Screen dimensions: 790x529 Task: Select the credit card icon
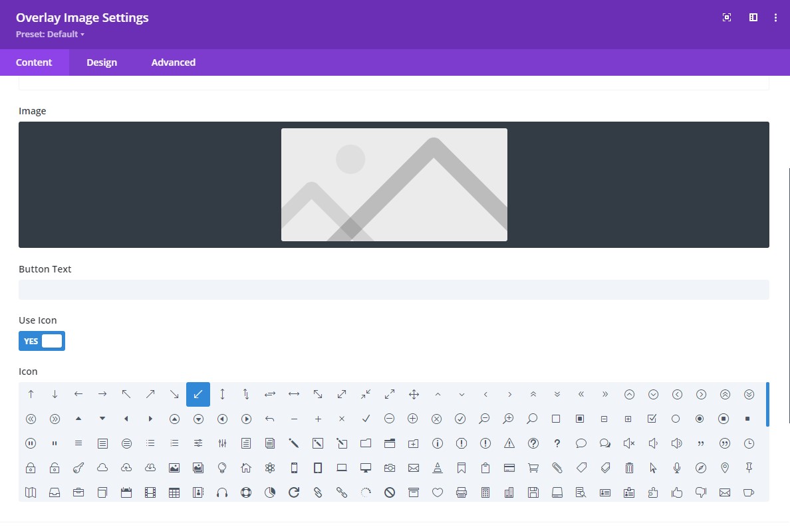coord(509,468)
